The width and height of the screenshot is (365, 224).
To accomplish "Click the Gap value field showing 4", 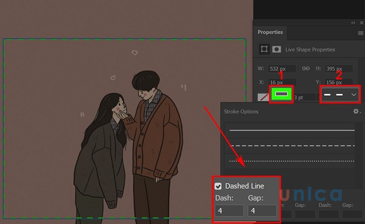I will pos(262,211).
